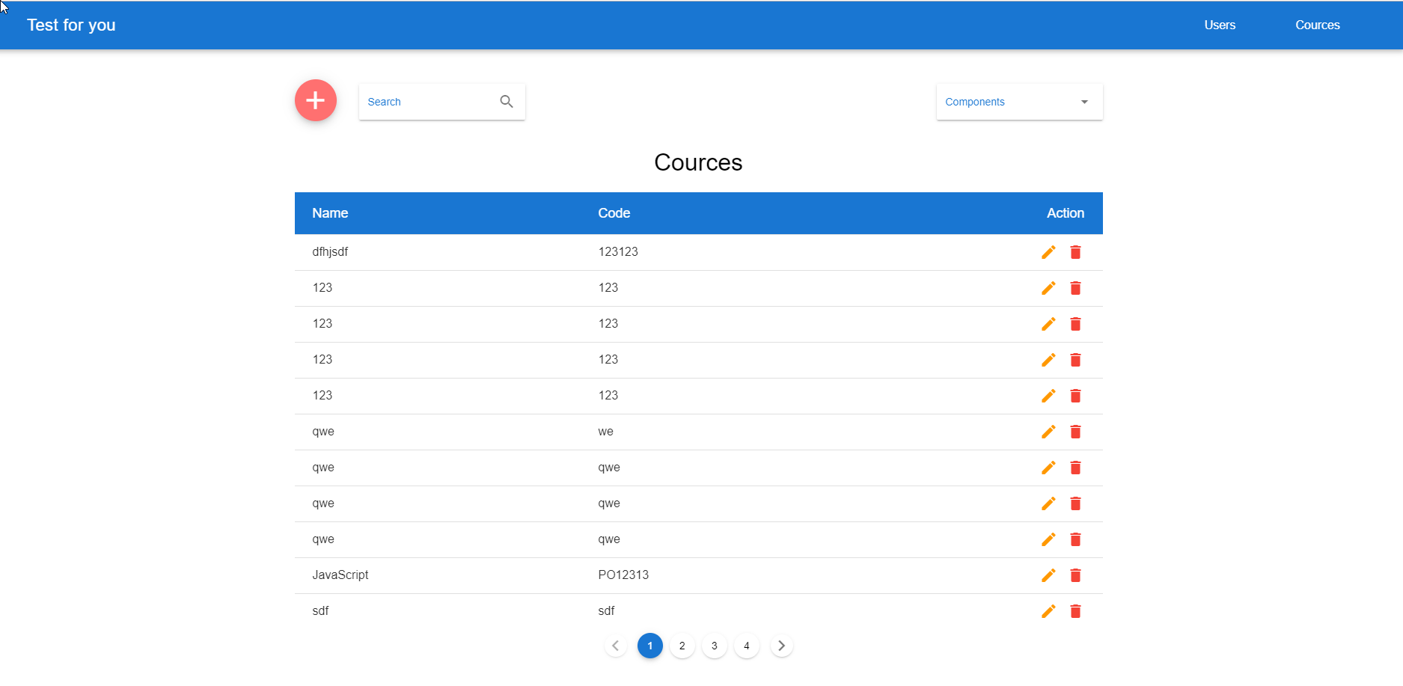This screenshot has height=686, width=1403.
Task: Click the Cources page heading
Action: click(x=698, y=162)
